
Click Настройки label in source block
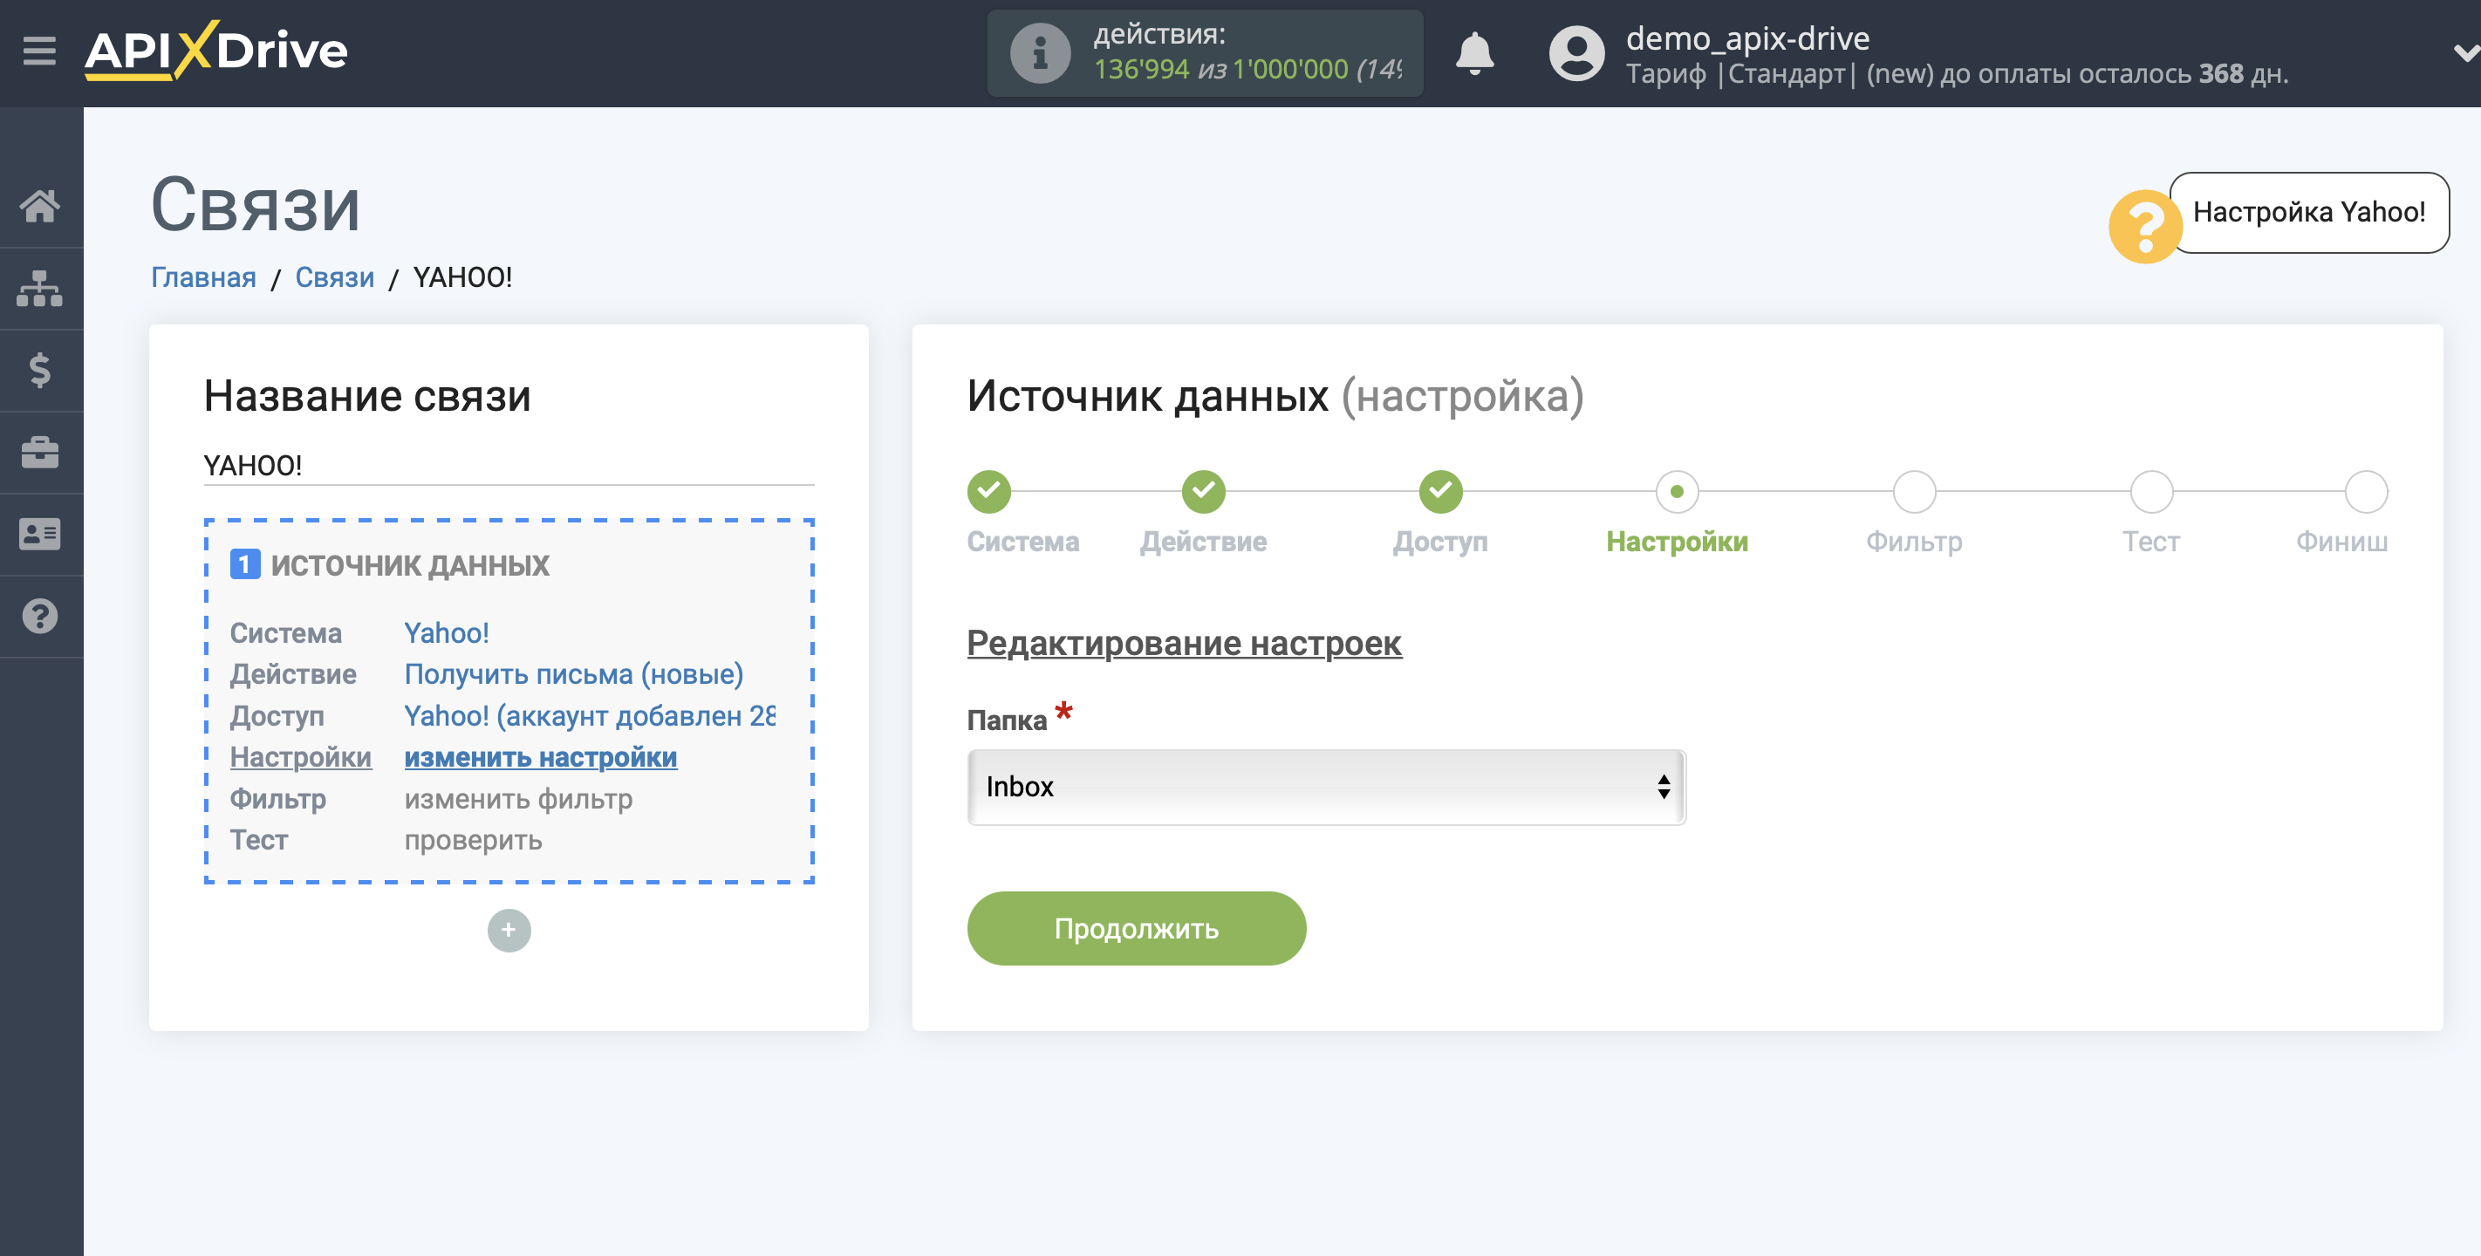(300, 757)
